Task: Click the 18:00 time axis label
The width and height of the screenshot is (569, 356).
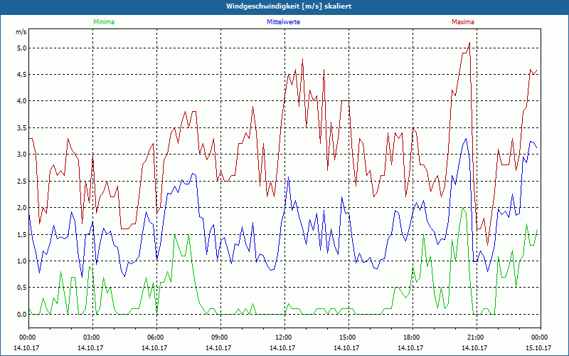Action: (x=413, y=337)
